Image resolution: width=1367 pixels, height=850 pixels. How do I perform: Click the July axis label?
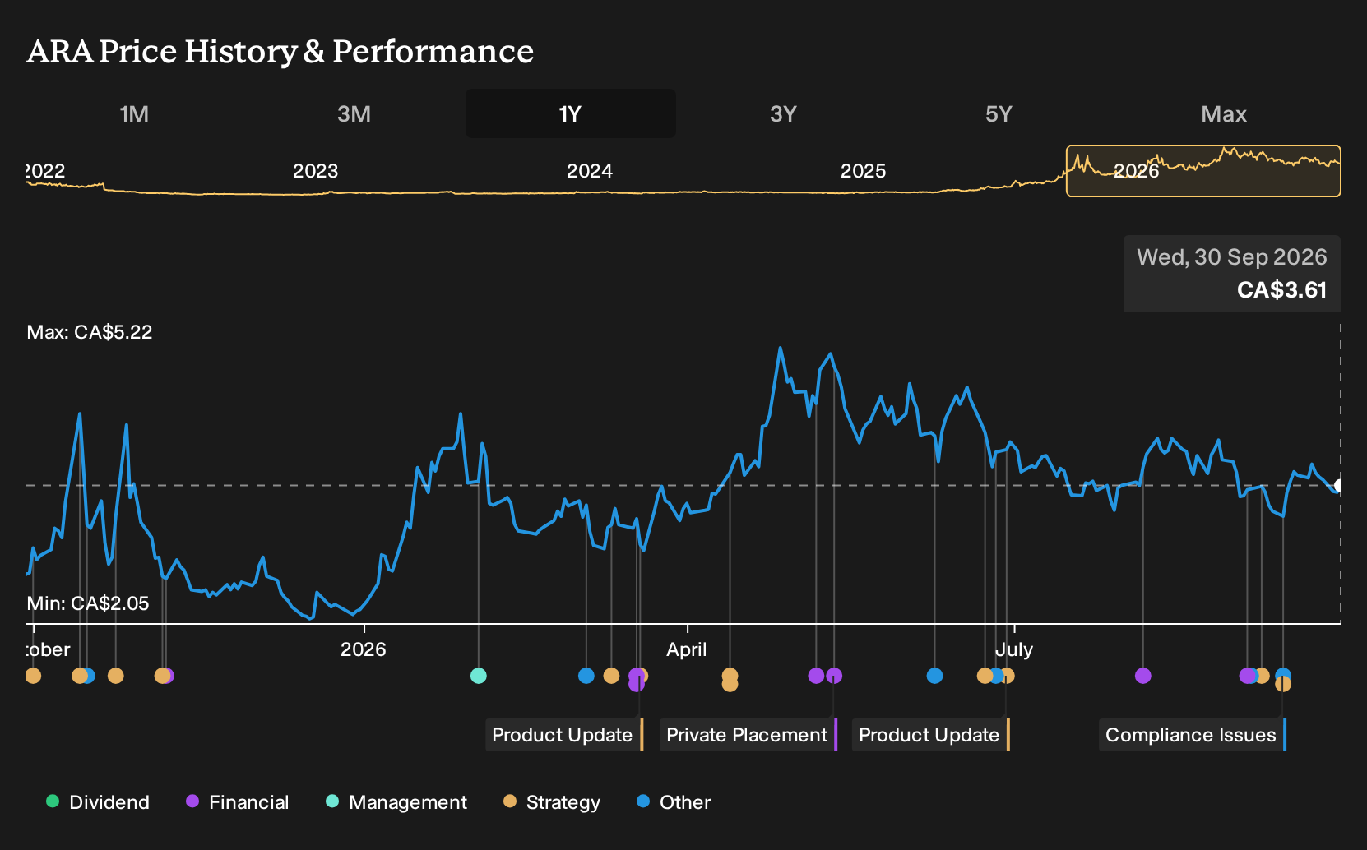(1014, 649)
